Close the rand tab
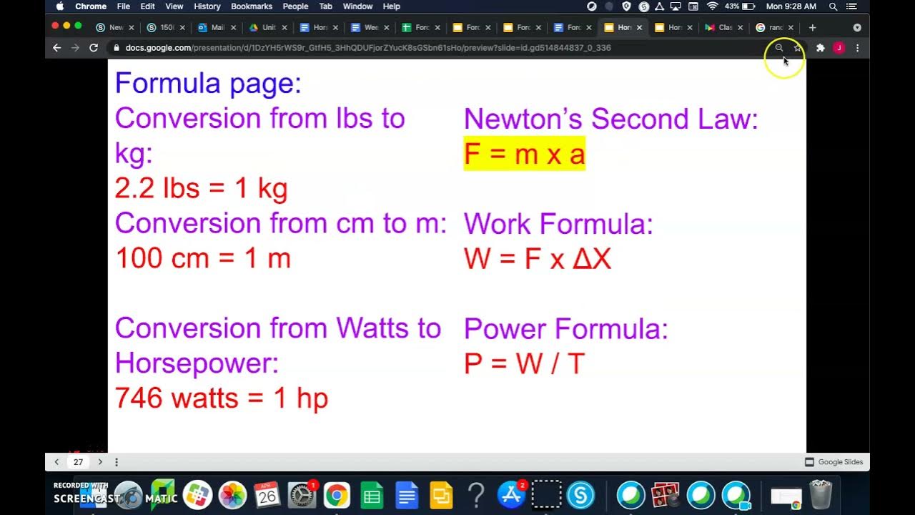915x515 pixels. (x=791, y=28)
